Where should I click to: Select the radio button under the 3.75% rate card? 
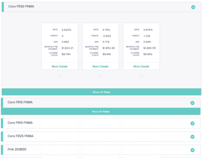click(100, 76)
